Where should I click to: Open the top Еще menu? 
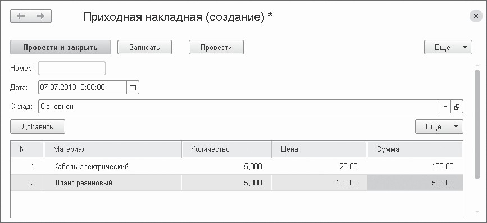[448, 48]
